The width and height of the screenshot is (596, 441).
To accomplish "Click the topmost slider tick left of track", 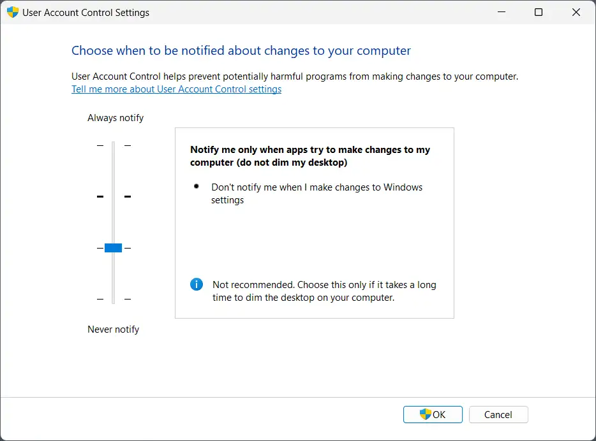I will click(100, 146).
